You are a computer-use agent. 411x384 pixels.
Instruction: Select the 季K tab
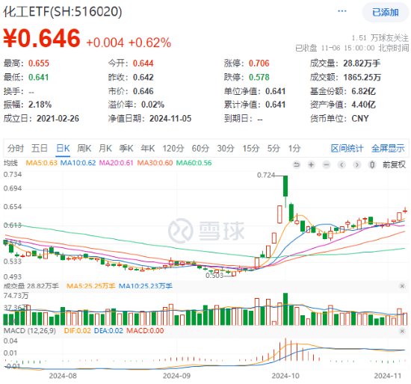(126, 149)
